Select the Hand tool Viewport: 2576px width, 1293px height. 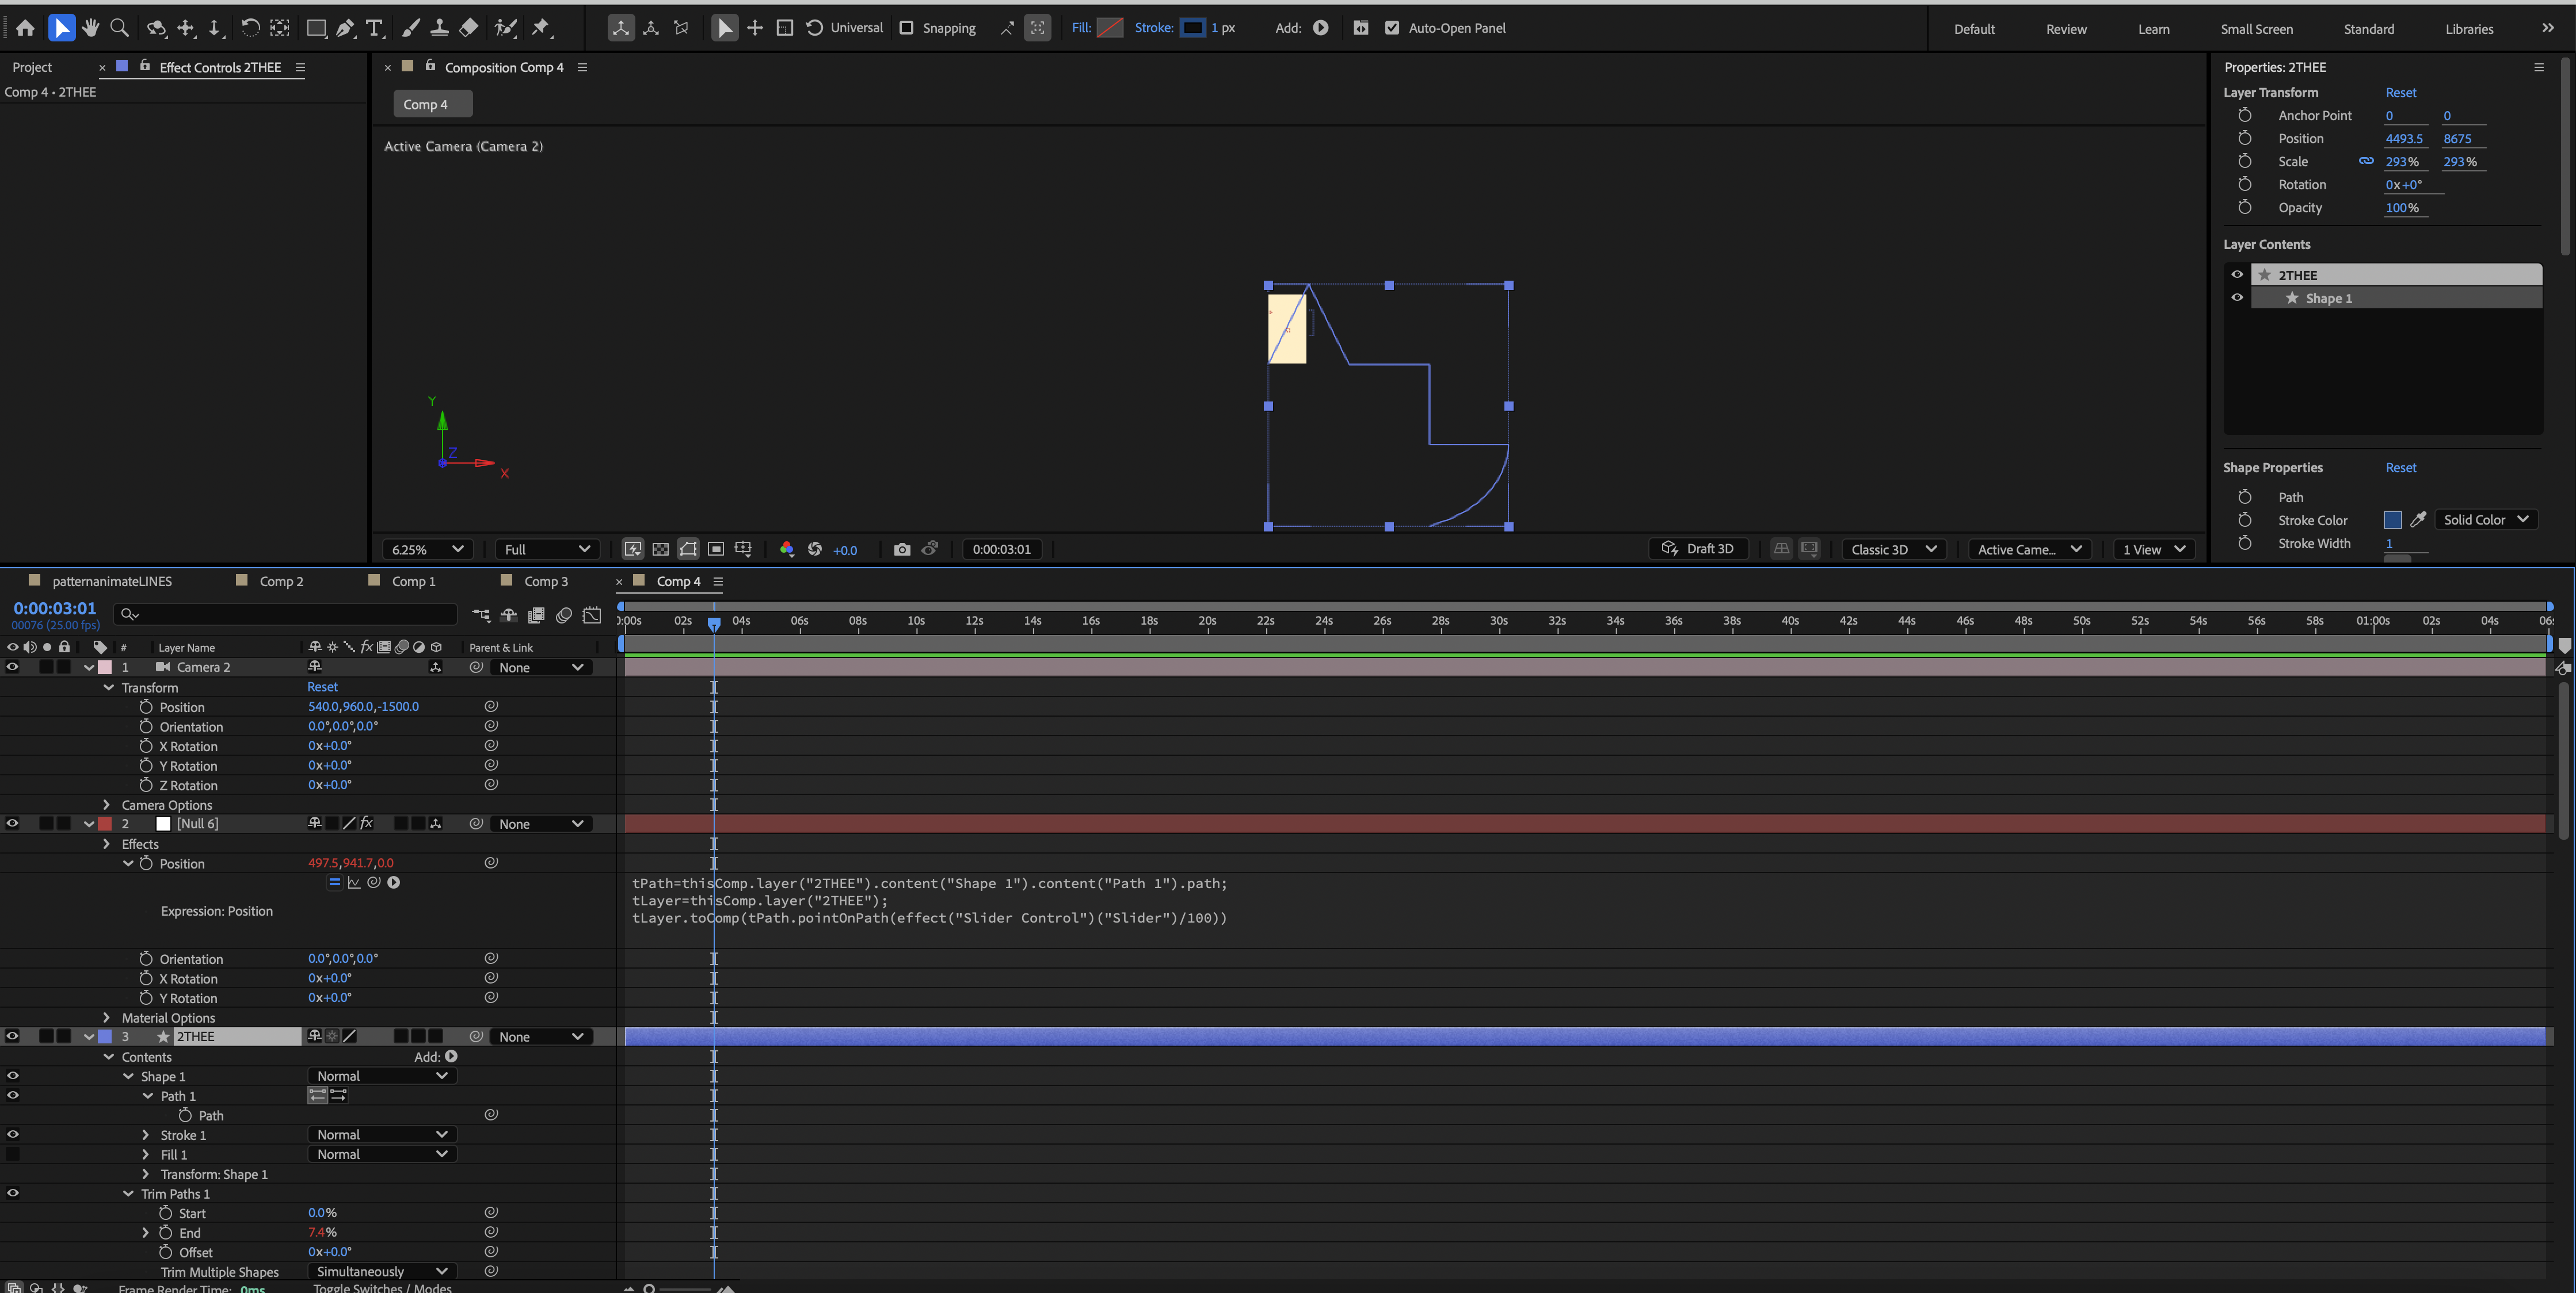(x=90, y=28)
